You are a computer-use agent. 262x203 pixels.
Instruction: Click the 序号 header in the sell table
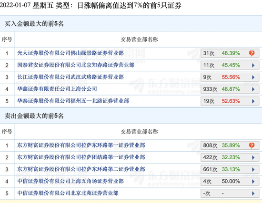[x=7, y=132]
